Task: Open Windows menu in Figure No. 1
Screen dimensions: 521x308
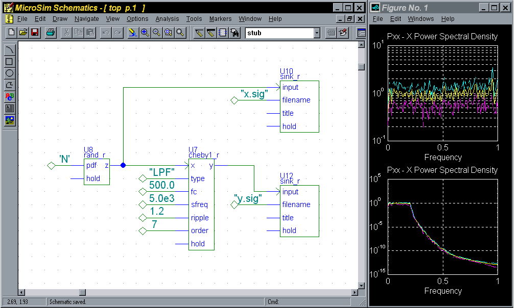Action: coord(420,19)
